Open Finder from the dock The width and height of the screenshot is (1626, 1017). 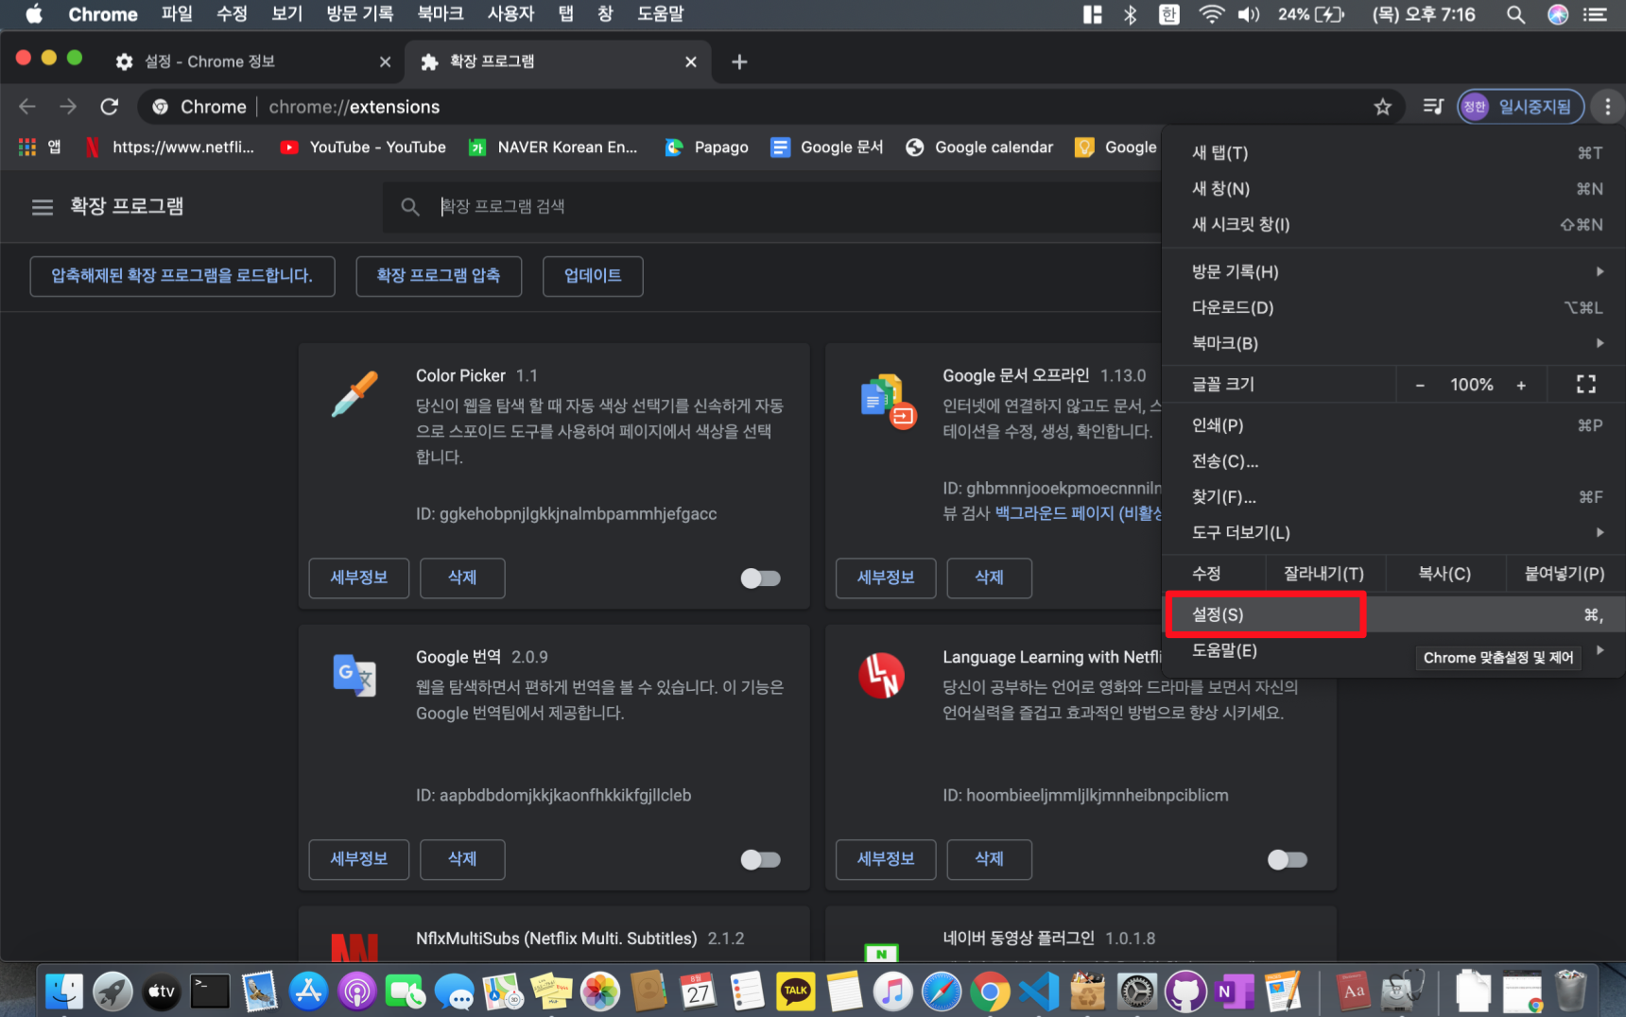tap(64, 991)
